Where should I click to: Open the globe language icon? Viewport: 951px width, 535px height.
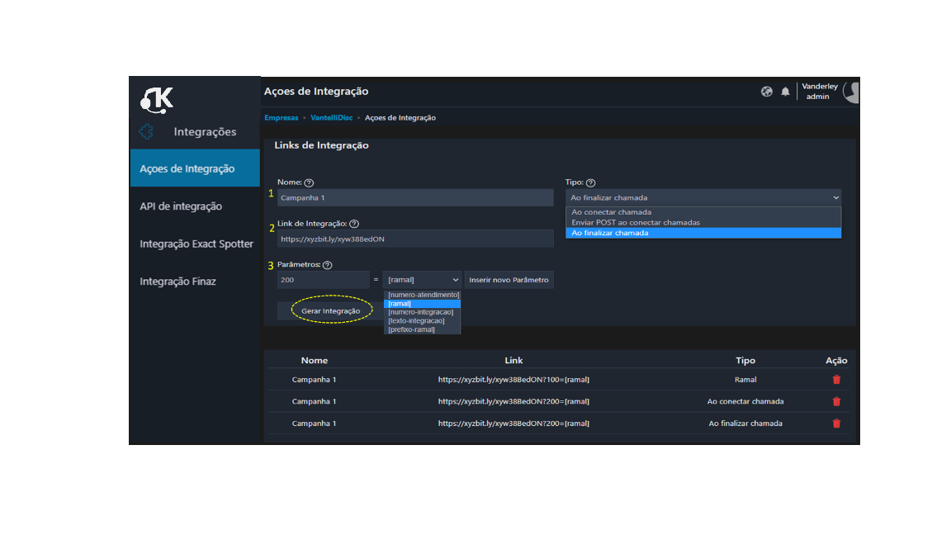tap(767, 92)
